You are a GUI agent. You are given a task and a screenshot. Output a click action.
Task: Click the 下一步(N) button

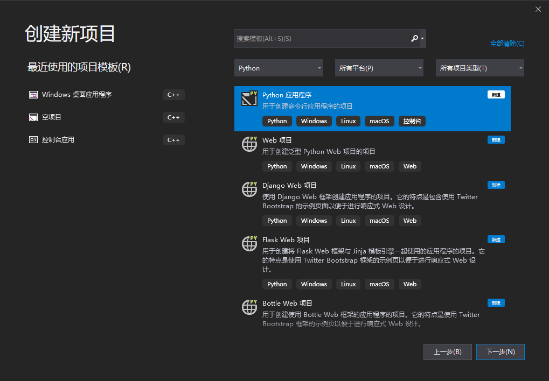(x=500, y=352)
